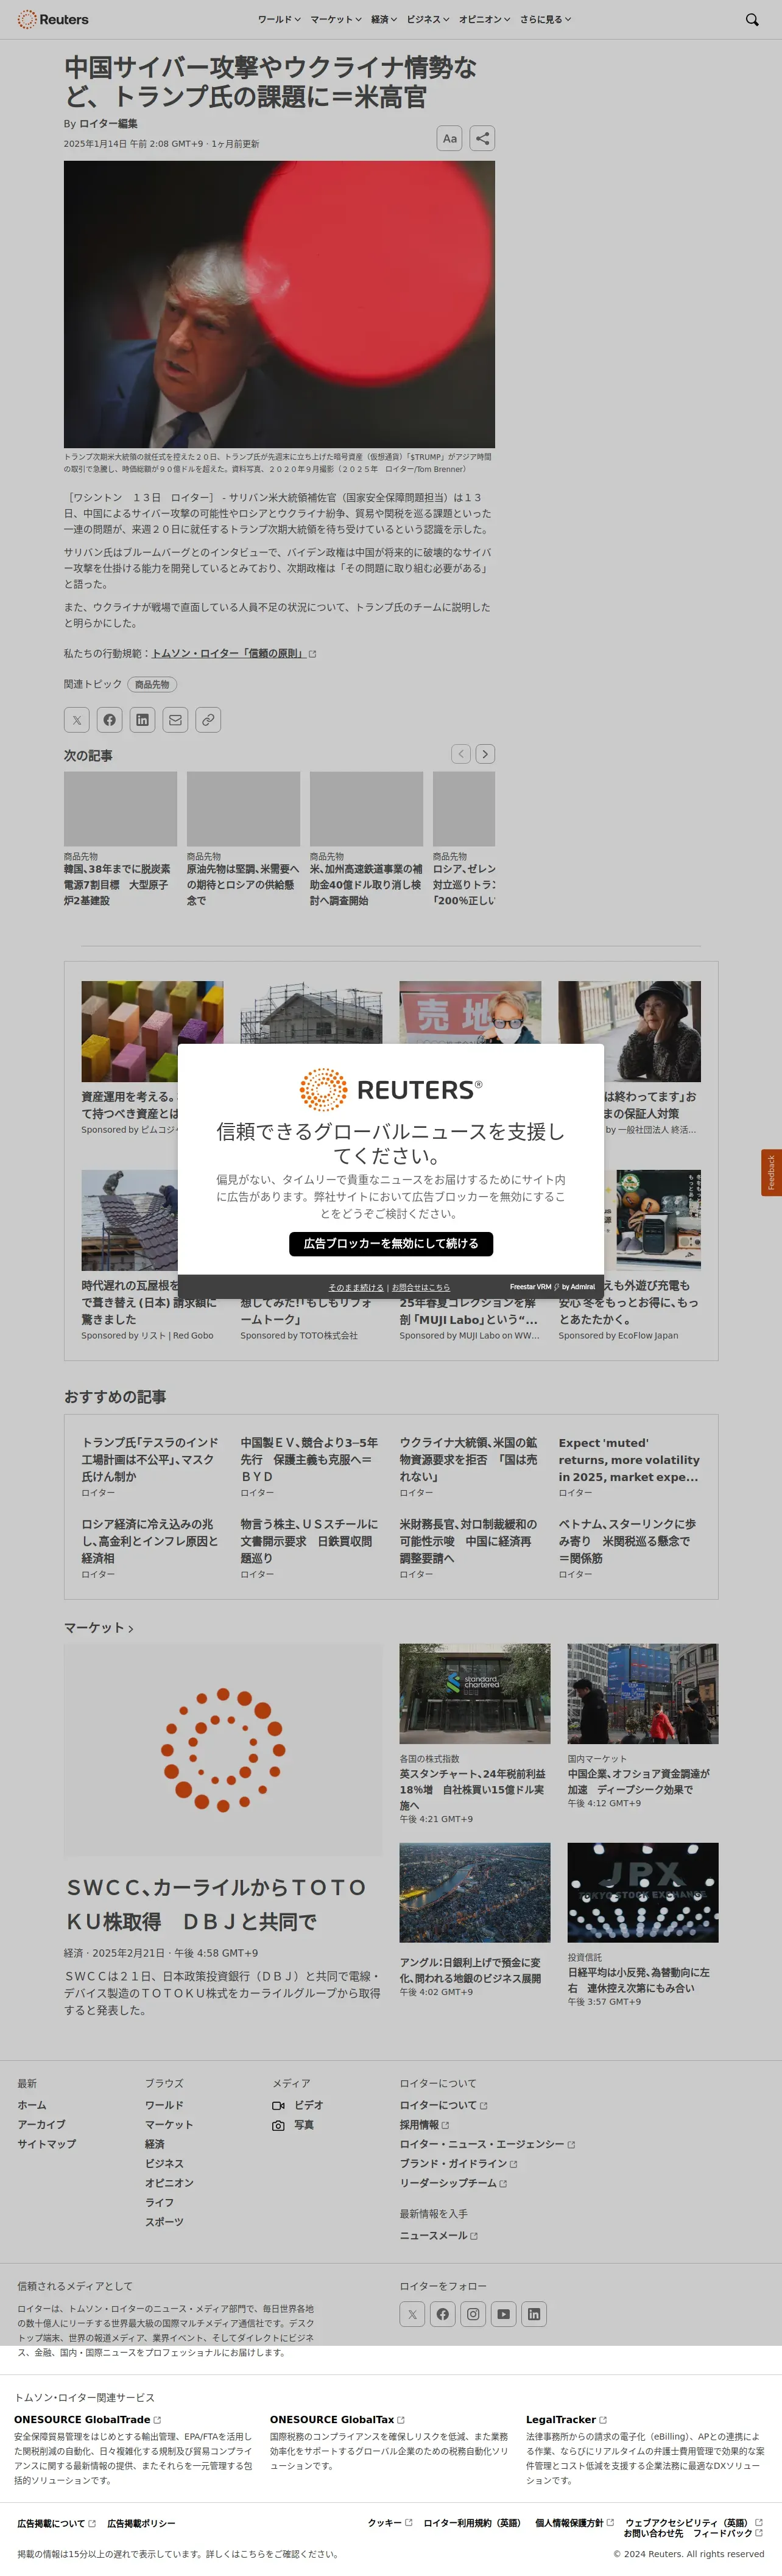Open ONESOURCE GlobalTrade link
Viewport: 782px width, 2576px height.
pos(87,2419)
